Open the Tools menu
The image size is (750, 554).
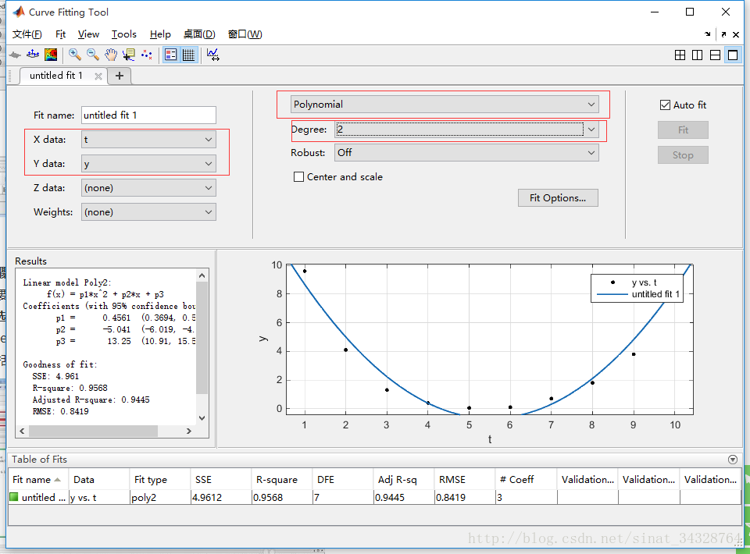pos(123,34)
